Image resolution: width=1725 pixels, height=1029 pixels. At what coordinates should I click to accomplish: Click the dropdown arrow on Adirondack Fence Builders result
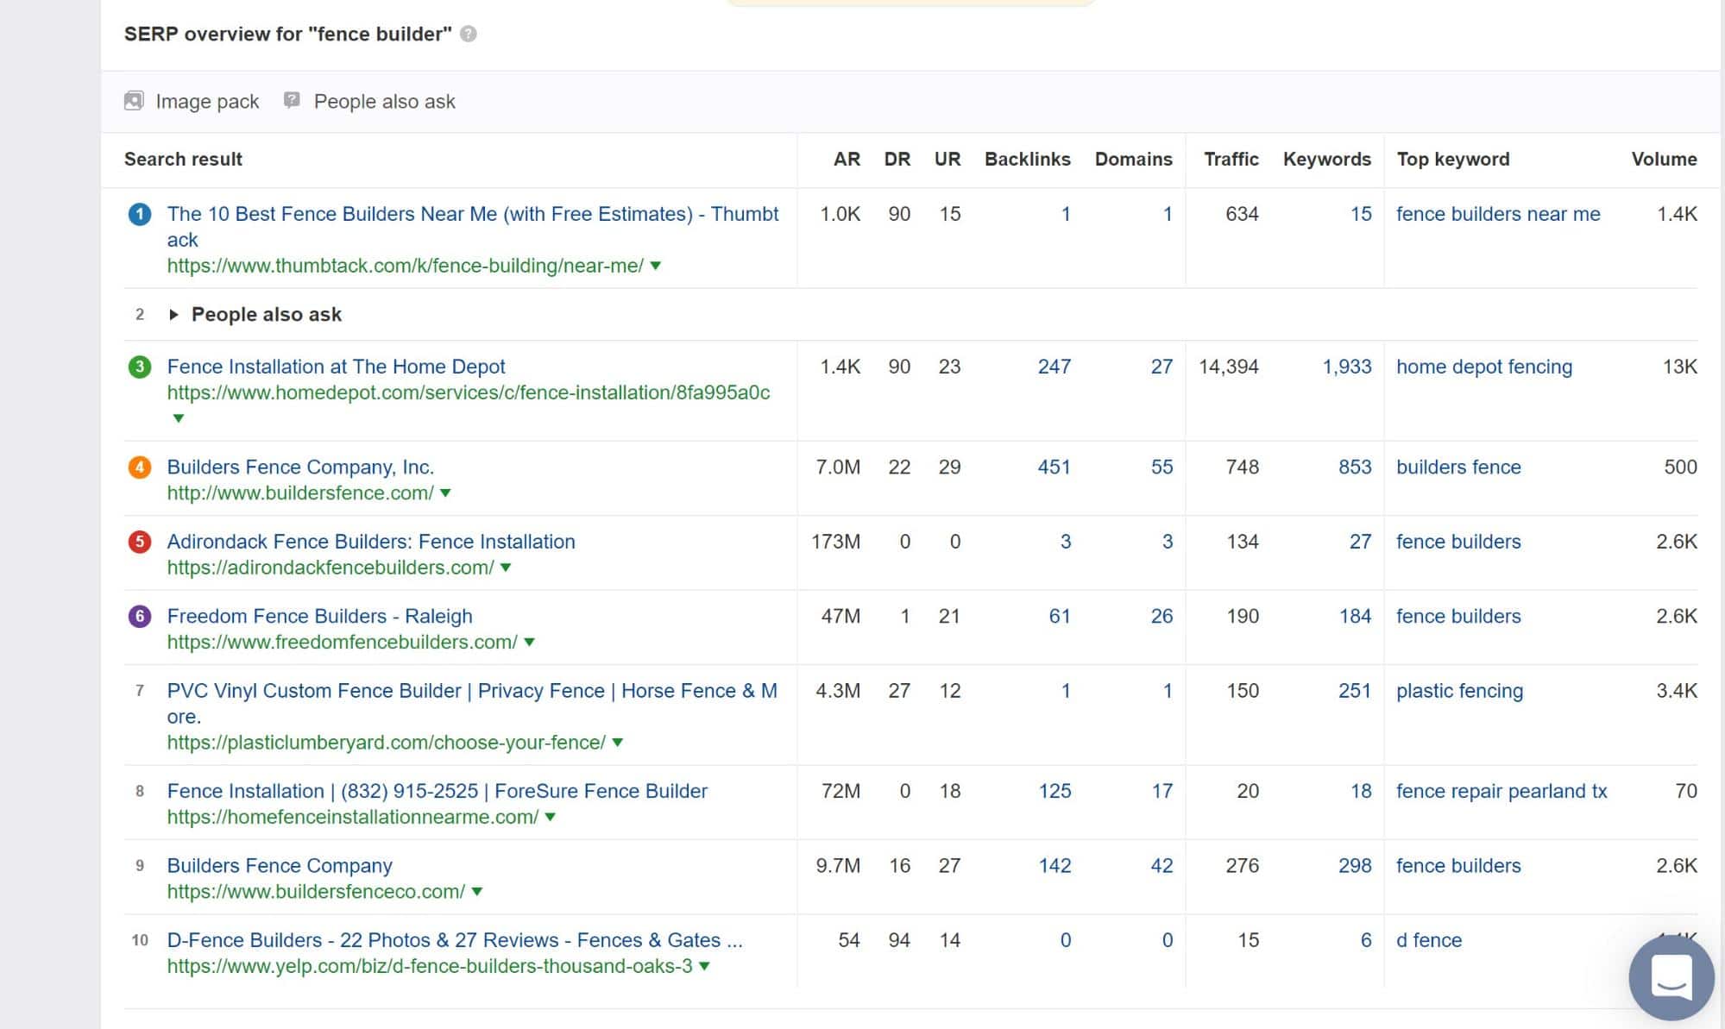click(507, 568)
